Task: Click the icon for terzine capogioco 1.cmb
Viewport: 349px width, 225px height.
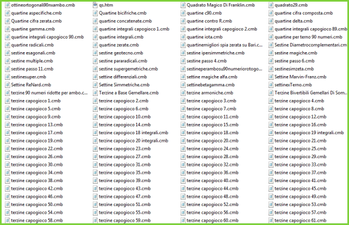Action: pyautogui.click(x=6, y=101)
